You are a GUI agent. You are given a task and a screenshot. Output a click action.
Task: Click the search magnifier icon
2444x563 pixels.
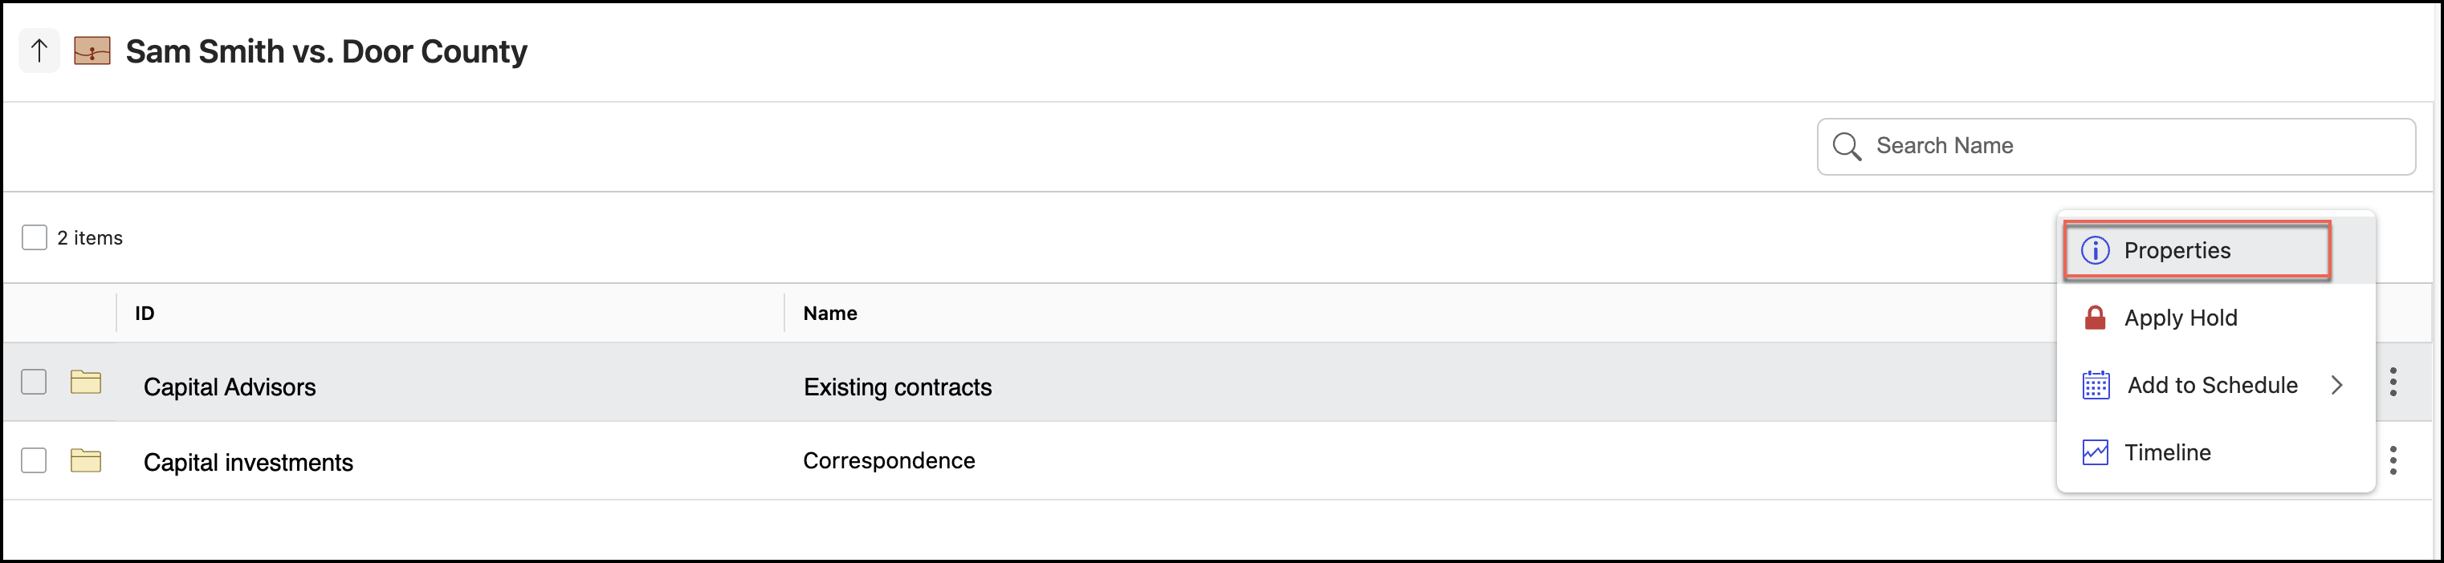pos(1847,146)
